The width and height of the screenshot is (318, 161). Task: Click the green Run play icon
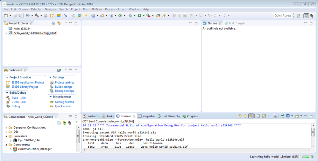pos(139,15)
